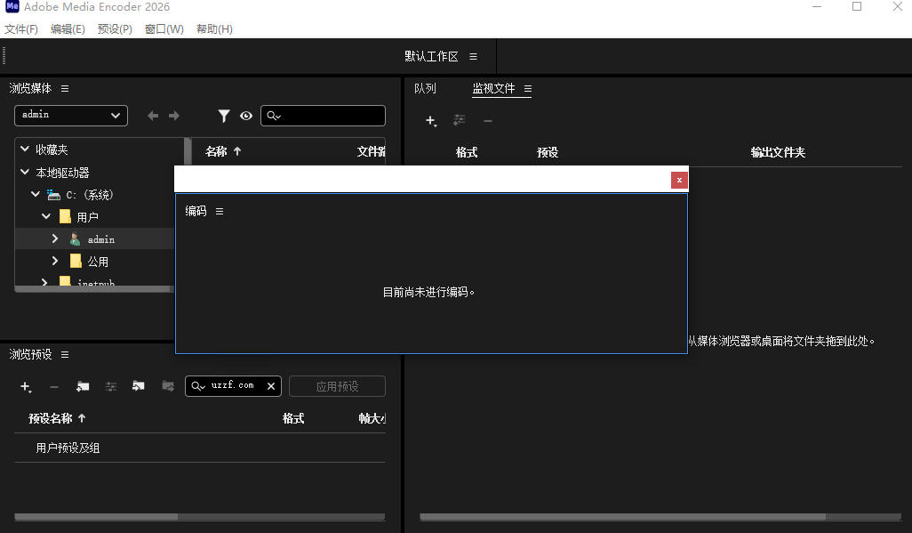Select the admin folder in tree
The height and width of the screenshot is (533, 912).
pyautogui.click(x=101, y=239)
